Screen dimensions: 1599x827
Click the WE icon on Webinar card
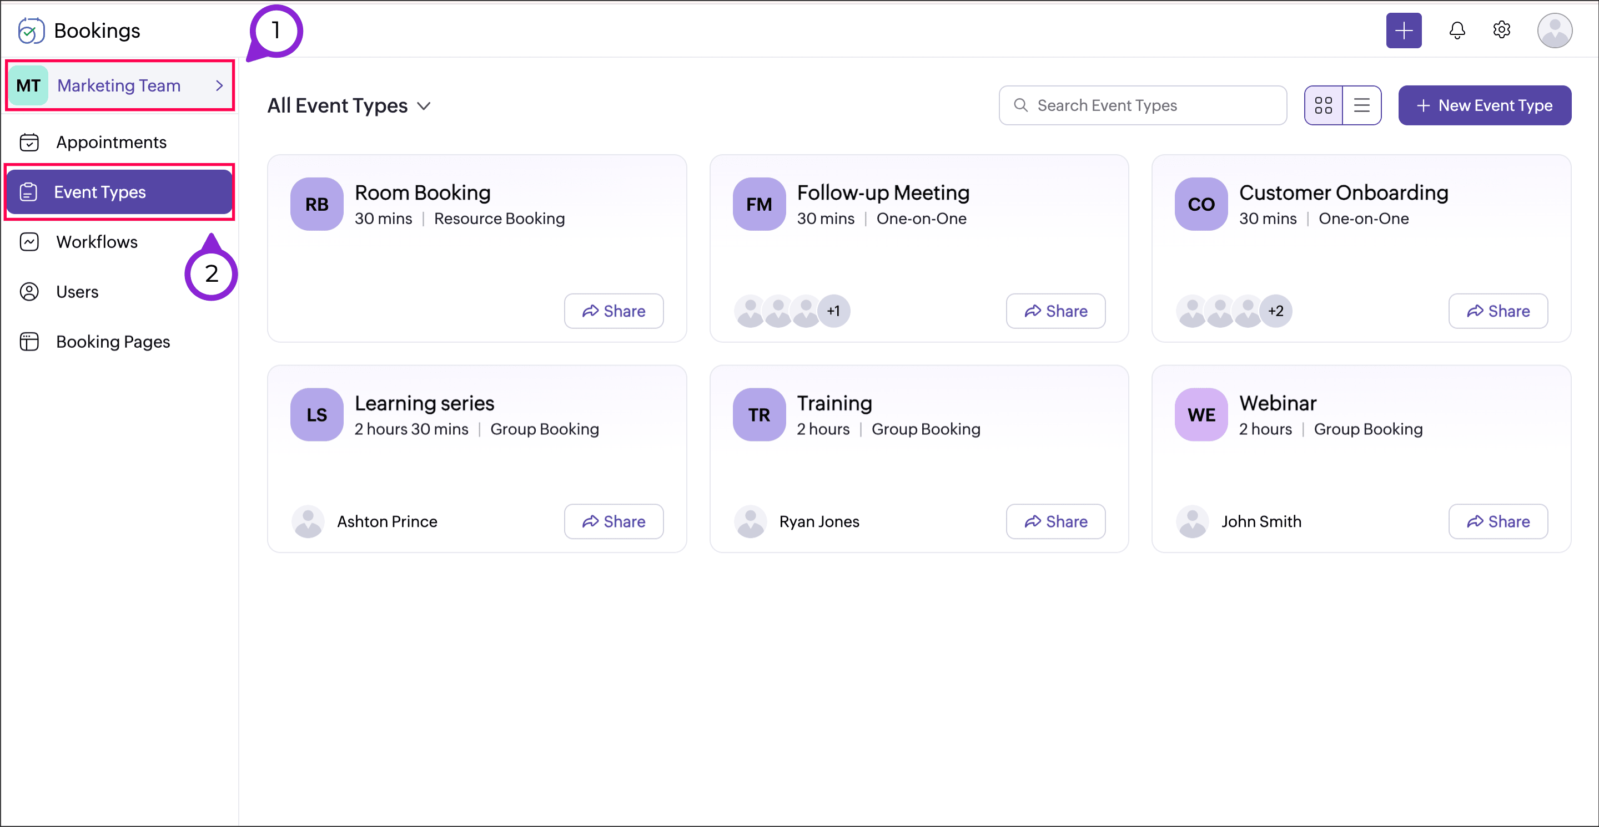click(x=1200, y=415)
